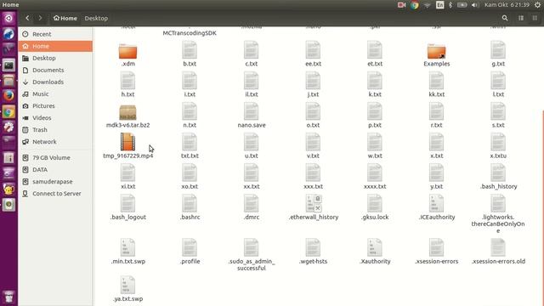Select the nano.save file icon
This screenshot has height=306, width=544.
[x=252, y=111]
